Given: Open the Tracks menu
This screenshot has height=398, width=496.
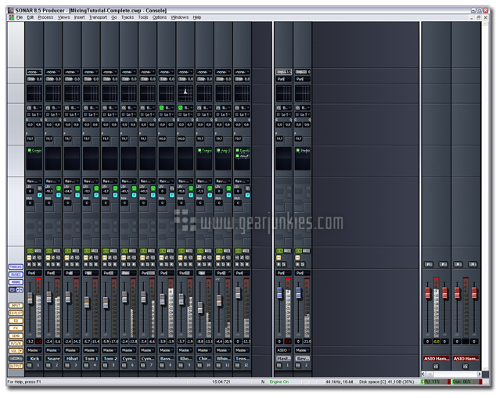Looking at the screenshot, I should [x=128, y=17].
